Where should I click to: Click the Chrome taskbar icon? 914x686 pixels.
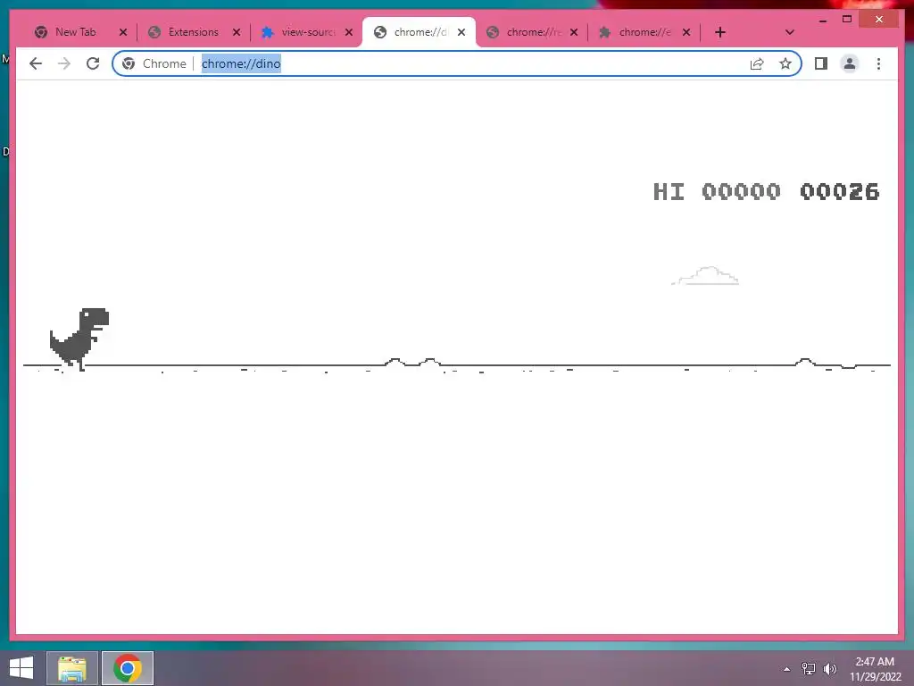coord(128,668)
